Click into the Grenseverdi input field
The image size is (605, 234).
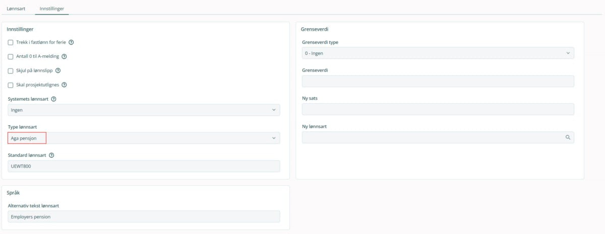click(x=438, y=81)
